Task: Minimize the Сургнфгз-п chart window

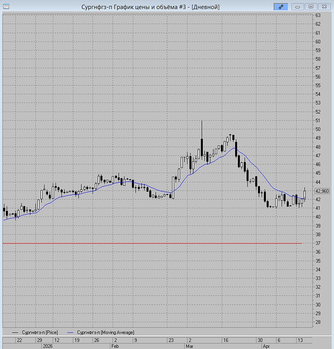Action: tap(297, 7)
